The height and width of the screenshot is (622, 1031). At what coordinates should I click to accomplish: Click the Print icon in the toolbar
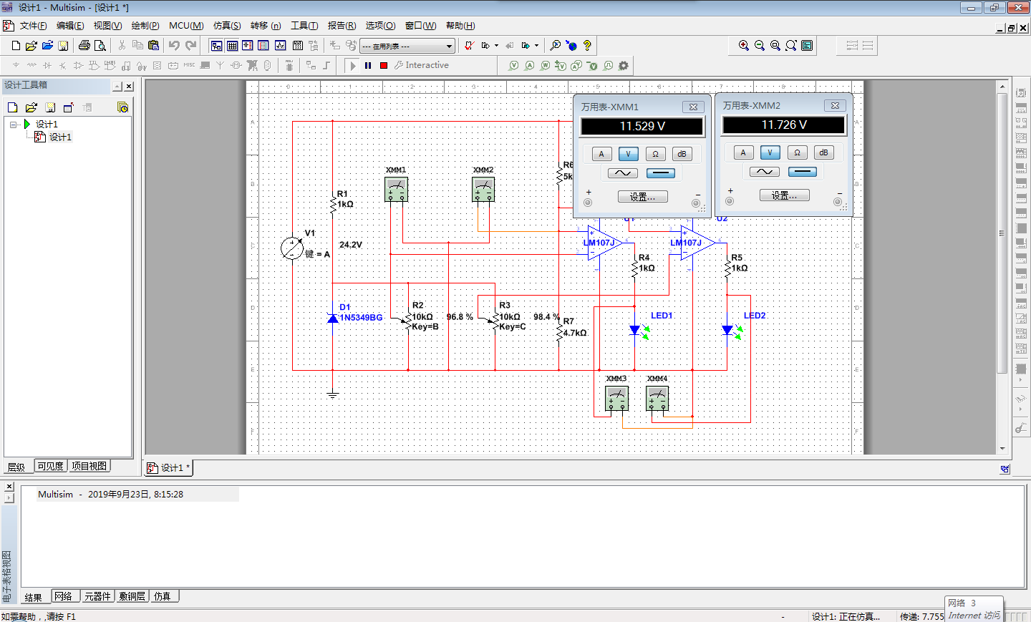coord(84,46)
